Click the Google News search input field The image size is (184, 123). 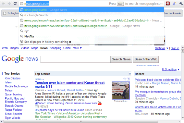(x=75, y=59)
